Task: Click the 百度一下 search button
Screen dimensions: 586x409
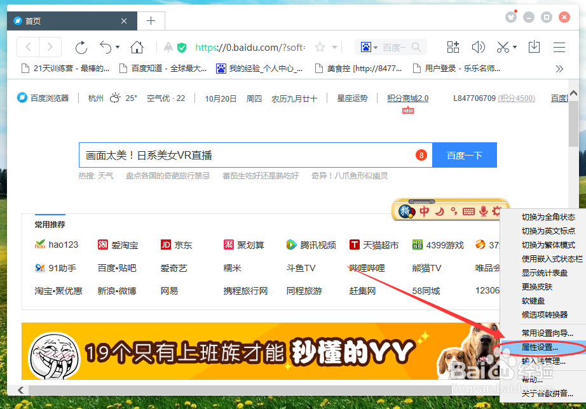Action: (464, 154)
